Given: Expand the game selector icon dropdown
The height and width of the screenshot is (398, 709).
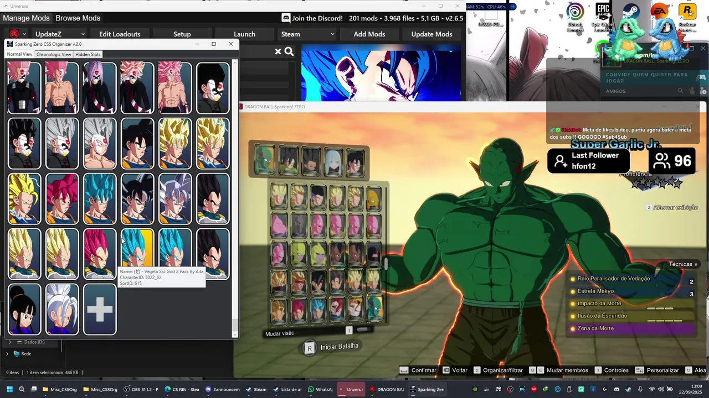Looking at the screenshot, I should pyautogui.click(x=18, y=34).
